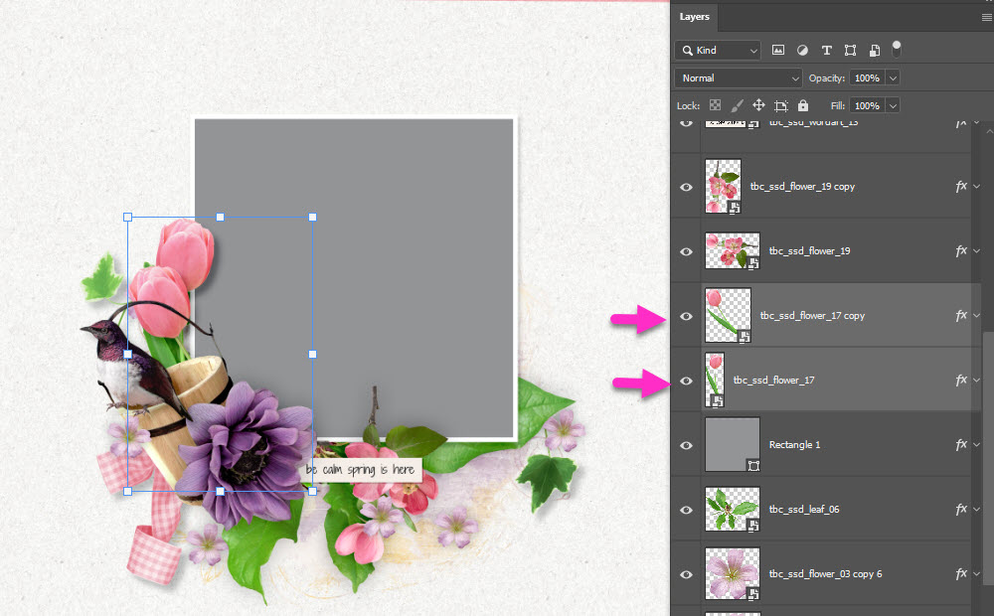994x616 pixels.
Task: Switch to the Layers tab
Action: (694, 17)
